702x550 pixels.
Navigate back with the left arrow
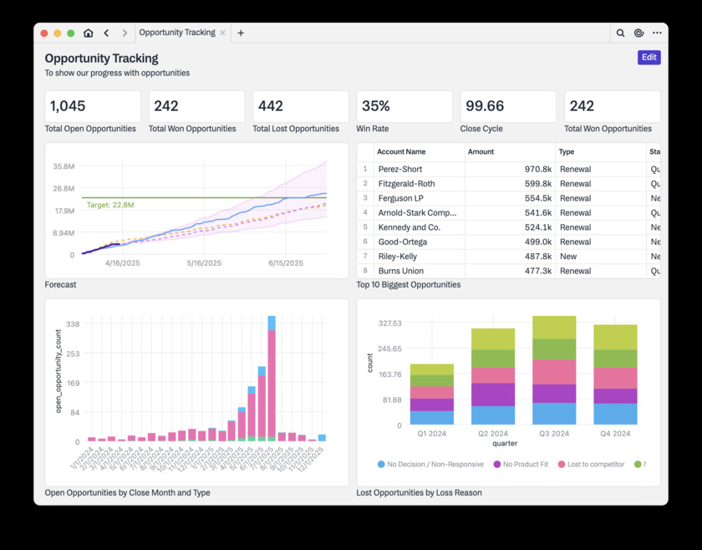tap(107, 33)
